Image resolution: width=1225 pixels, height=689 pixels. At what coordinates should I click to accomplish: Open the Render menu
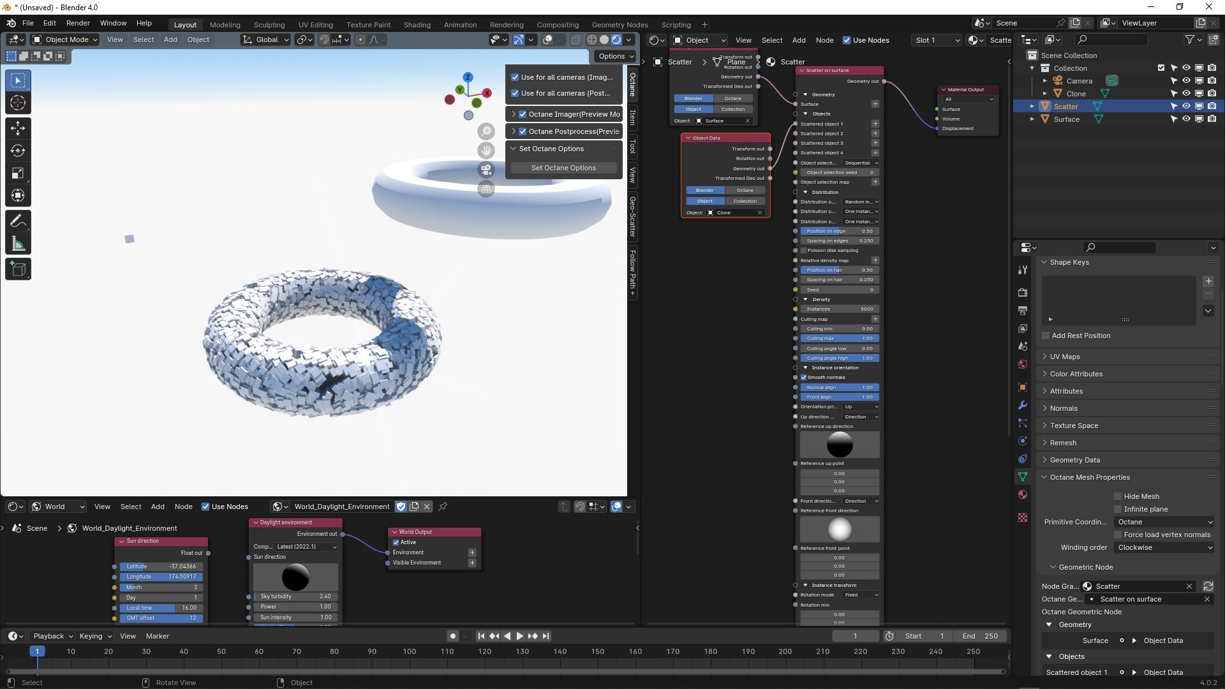tap(78, 23)
